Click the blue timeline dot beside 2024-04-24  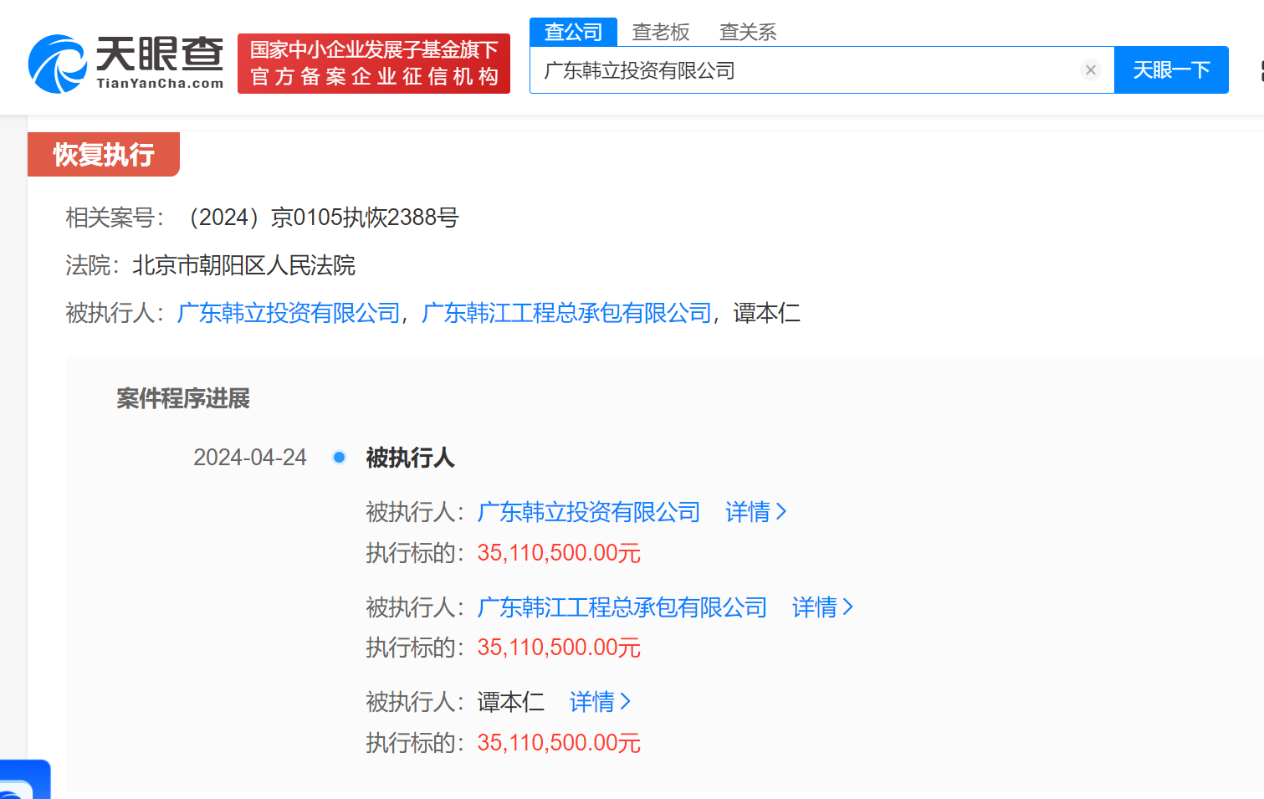[339, 457]
